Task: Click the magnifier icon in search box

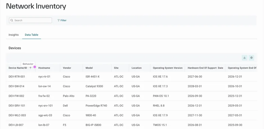Action: click(12, 20)
